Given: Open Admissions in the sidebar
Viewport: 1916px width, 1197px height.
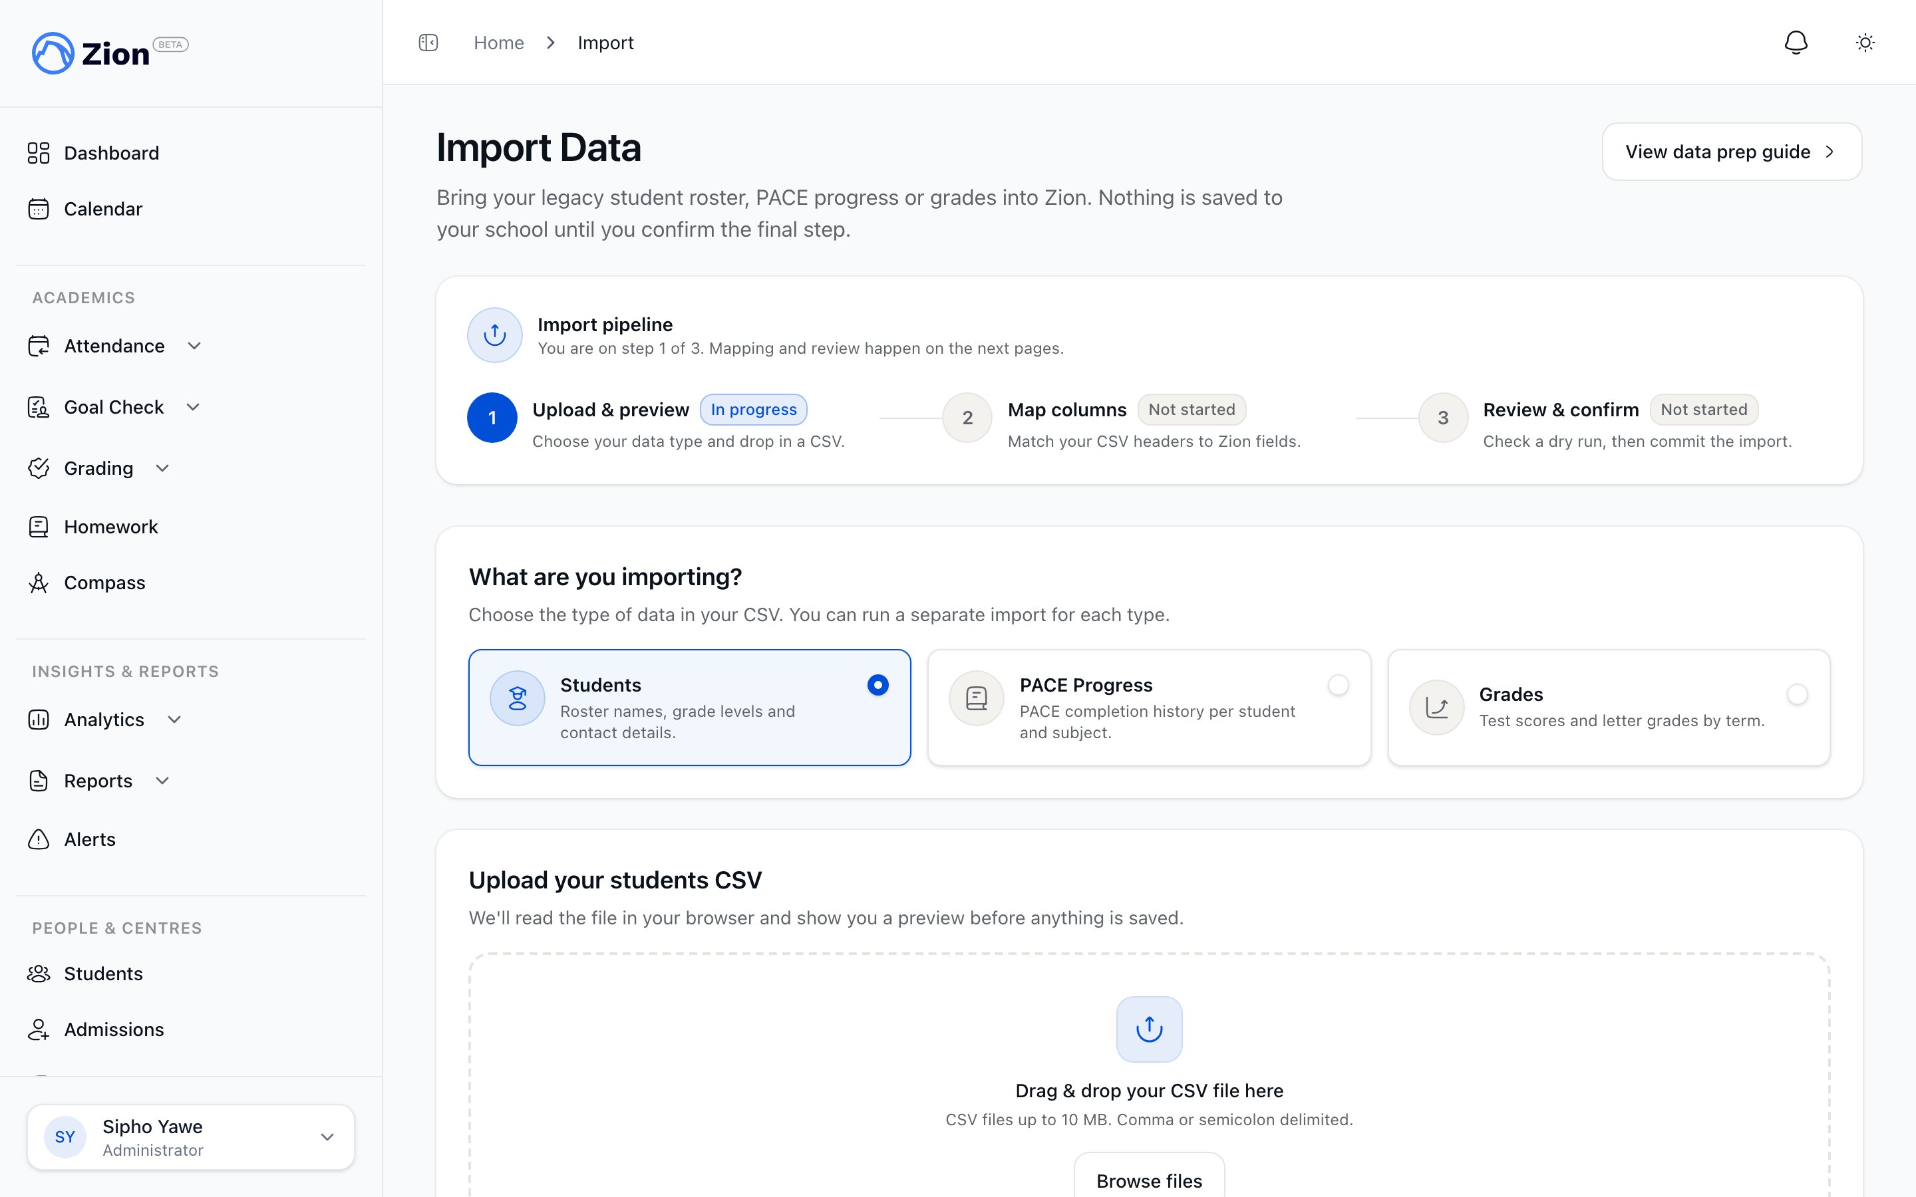Looking at the screenshot, I should click(114, 1029).
